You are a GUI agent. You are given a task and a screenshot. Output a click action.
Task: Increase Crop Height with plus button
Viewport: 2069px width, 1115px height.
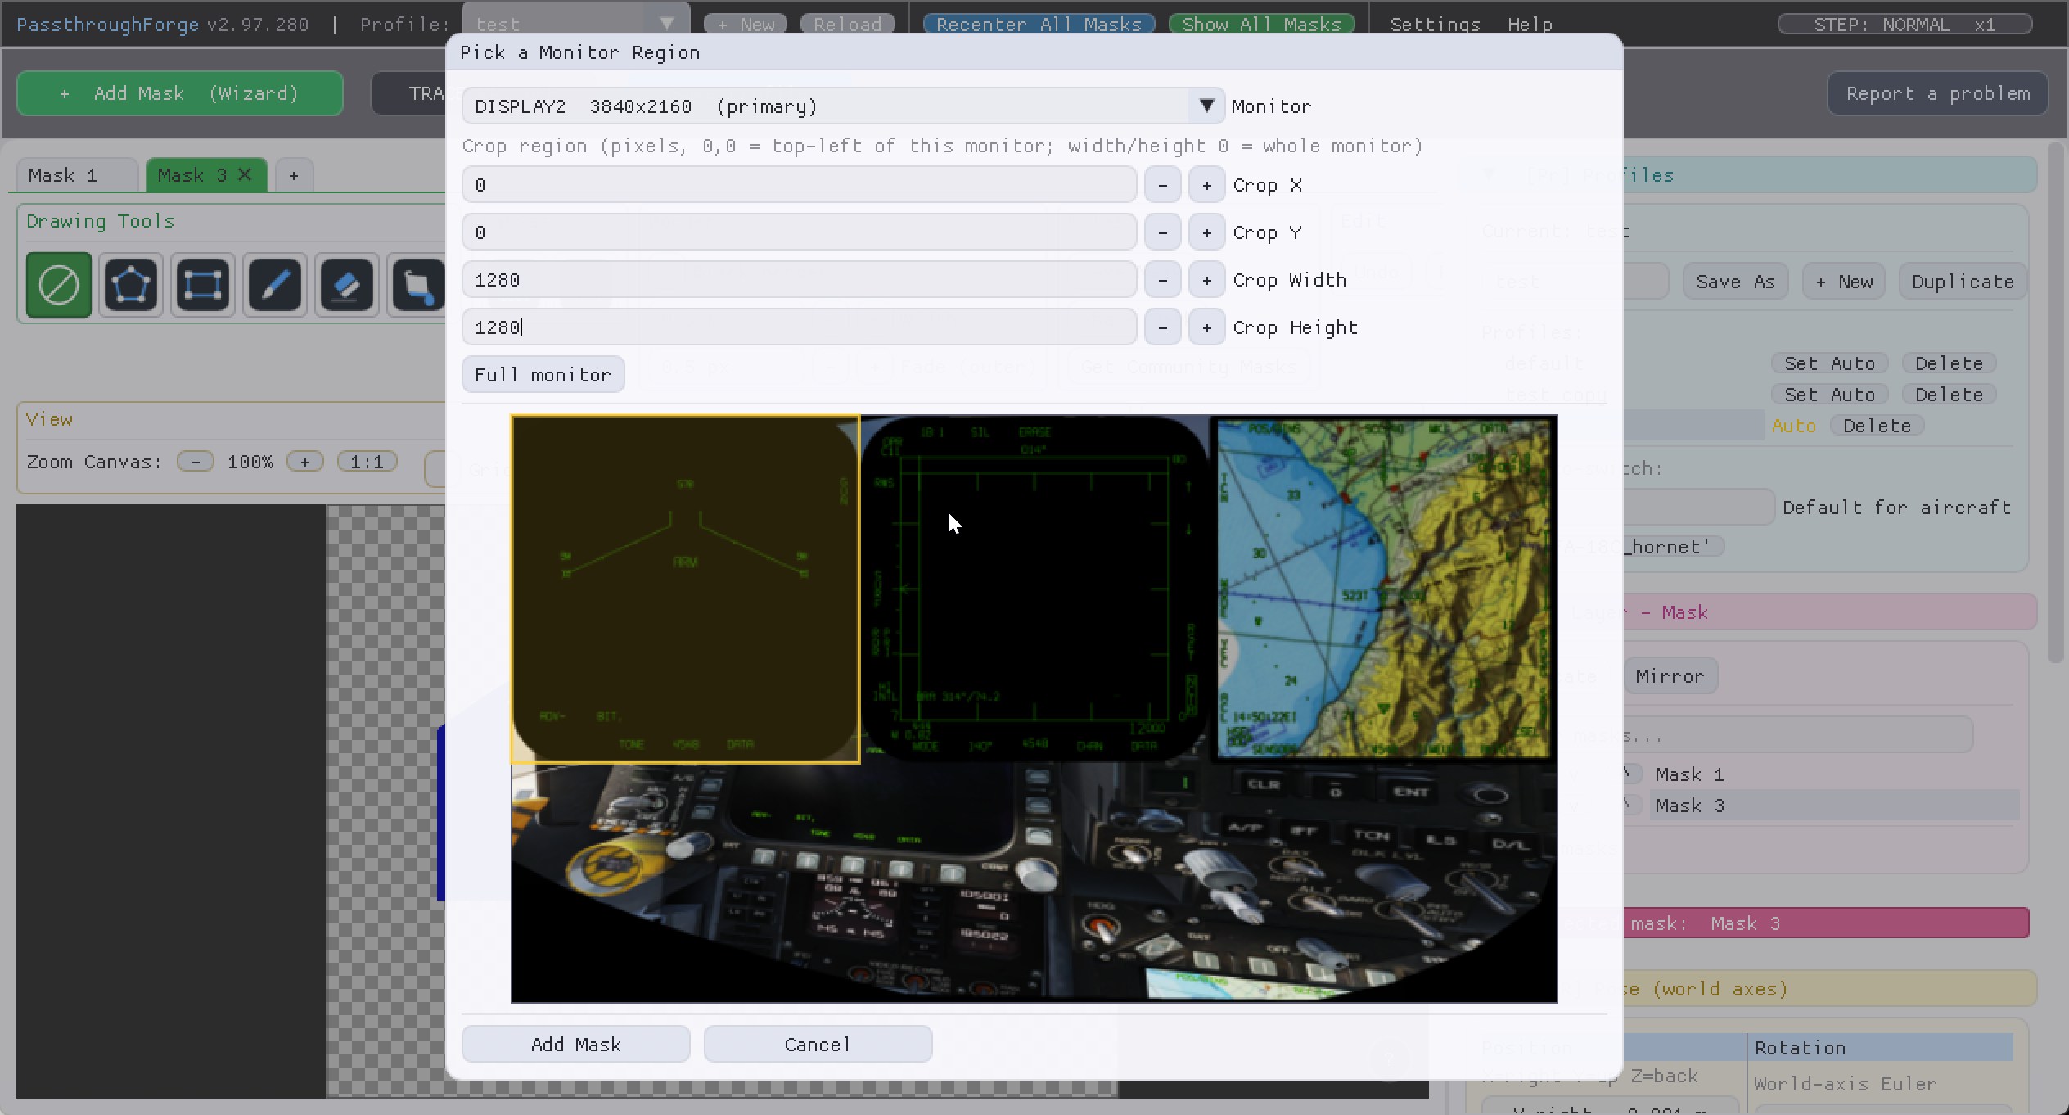click(1206, 327)
